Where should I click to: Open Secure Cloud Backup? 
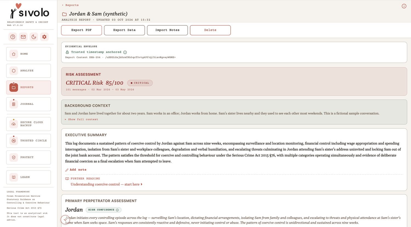pyautogui.click(x=28, y=124)
